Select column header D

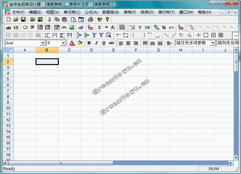pyautogui.click(x=92, y=50)
